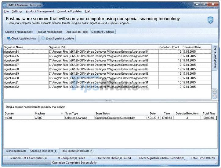
Task: Open the Scanning Statistics (1) tab
Action: [x=44, y=151]
